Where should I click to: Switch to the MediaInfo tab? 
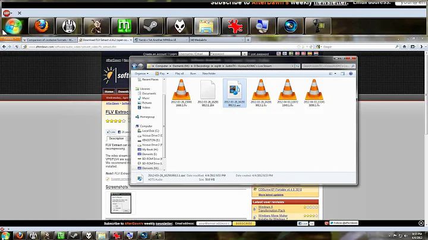[x=217, y=40]
